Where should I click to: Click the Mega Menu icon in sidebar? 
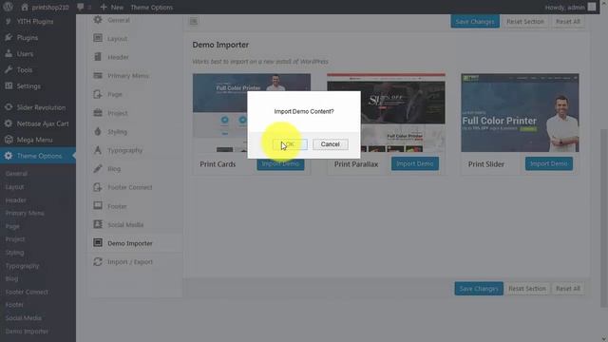[9, 140]
